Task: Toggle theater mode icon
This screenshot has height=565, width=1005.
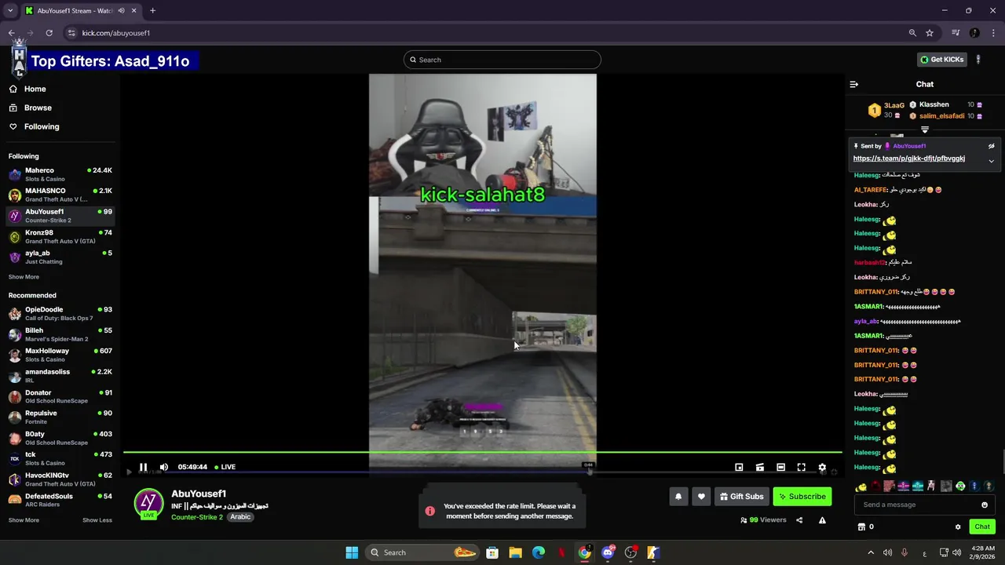Action: (x=780, y=467)
